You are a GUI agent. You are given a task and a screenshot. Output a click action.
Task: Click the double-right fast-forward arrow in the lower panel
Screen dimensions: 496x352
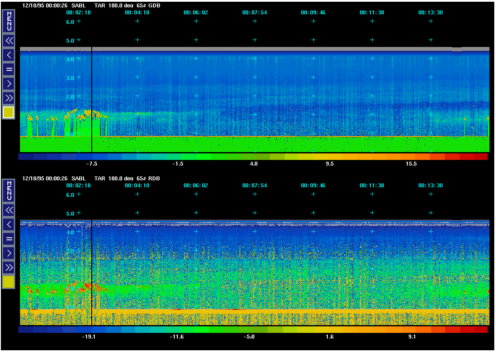pos(9,267)
